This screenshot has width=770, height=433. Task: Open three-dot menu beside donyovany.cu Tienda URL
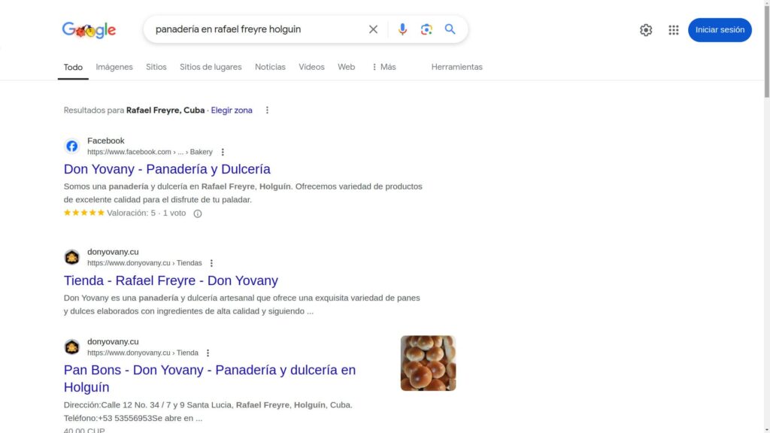[x=208, y=353]
